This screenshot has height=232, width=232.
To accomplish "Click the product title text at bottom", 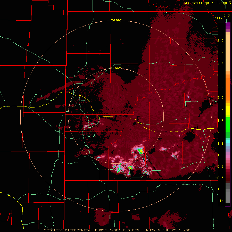I will coord(117,230).
